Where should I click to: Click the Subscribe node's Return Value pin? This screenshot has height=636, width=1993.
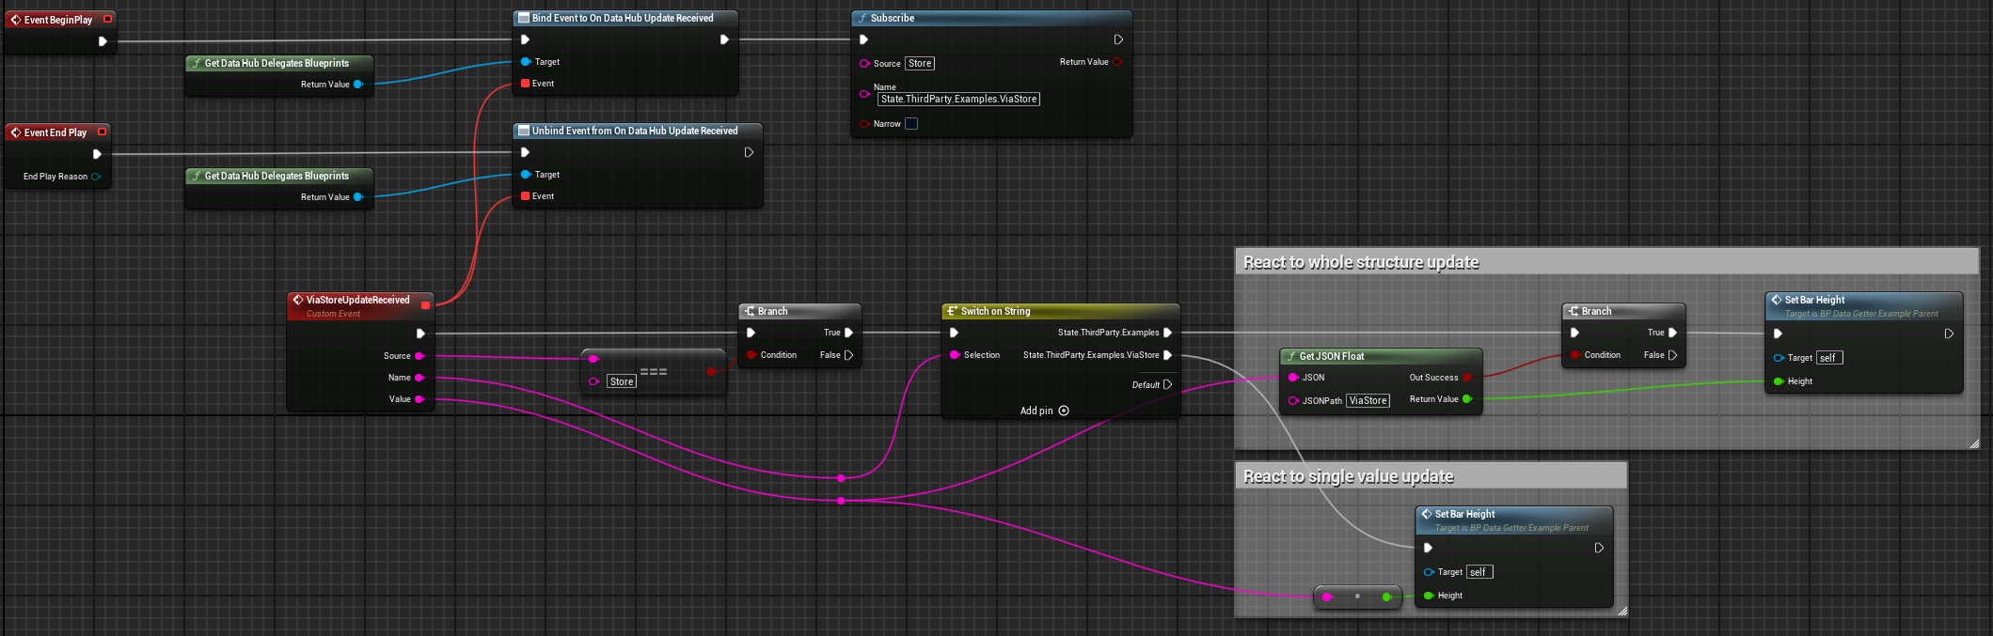tap(1117, 62)
